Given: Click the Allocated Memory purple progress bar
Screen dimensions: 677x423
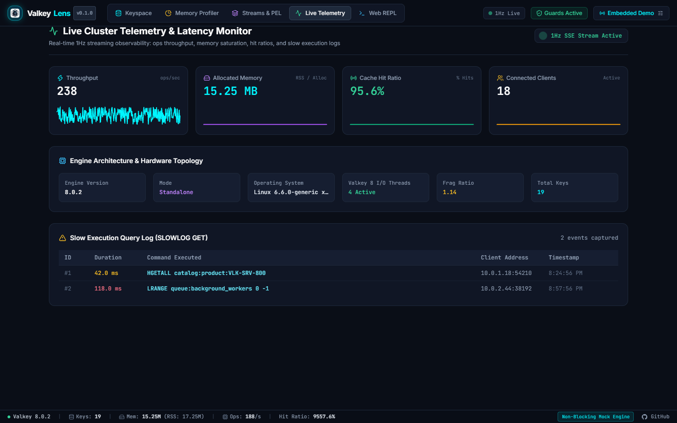Looking at the screenshot, I should coord(265,125).
